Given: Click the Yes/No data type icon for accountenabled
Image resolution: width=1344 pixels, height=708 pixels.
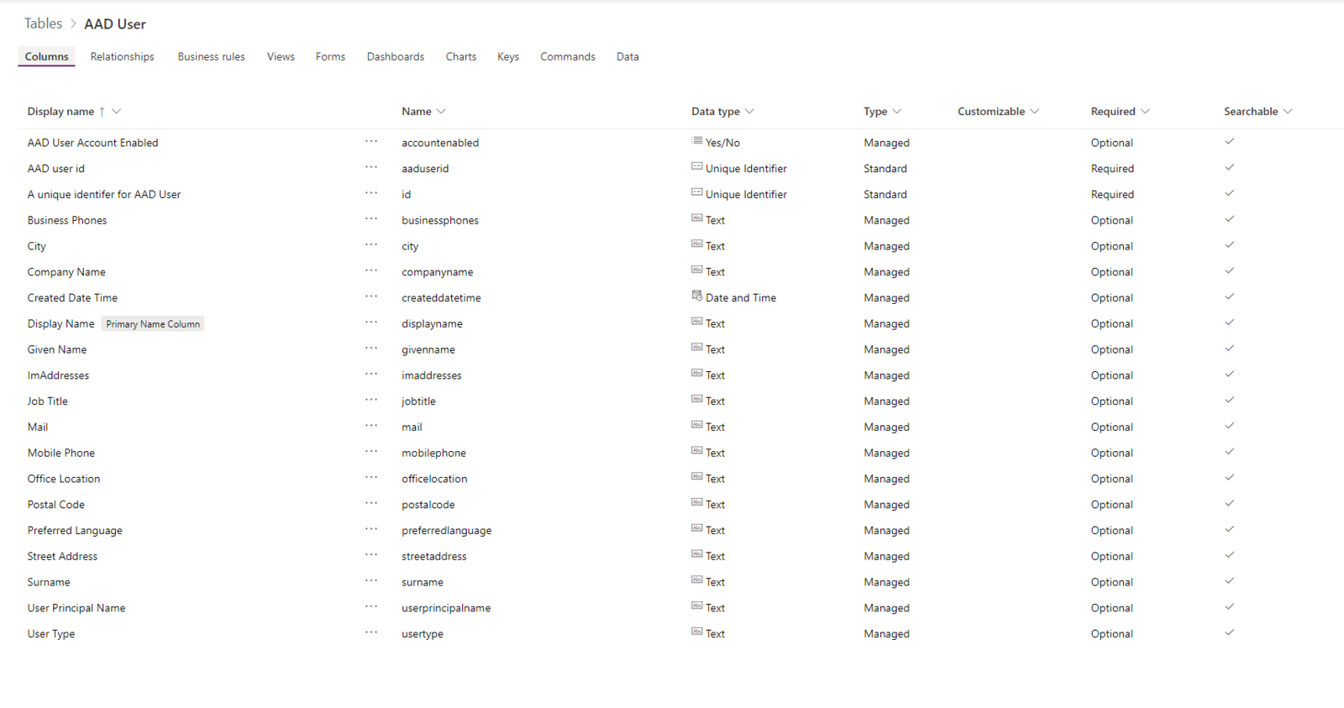Looking at the screenshot, I should (697, 140).
